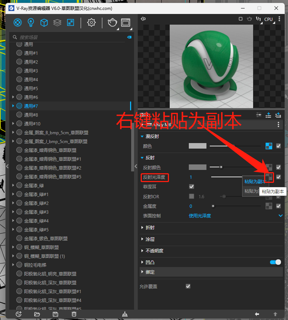Expand the 绑定 section
Image resolution: width=288 pixels, height=320 pixels.
click(142, 272)
